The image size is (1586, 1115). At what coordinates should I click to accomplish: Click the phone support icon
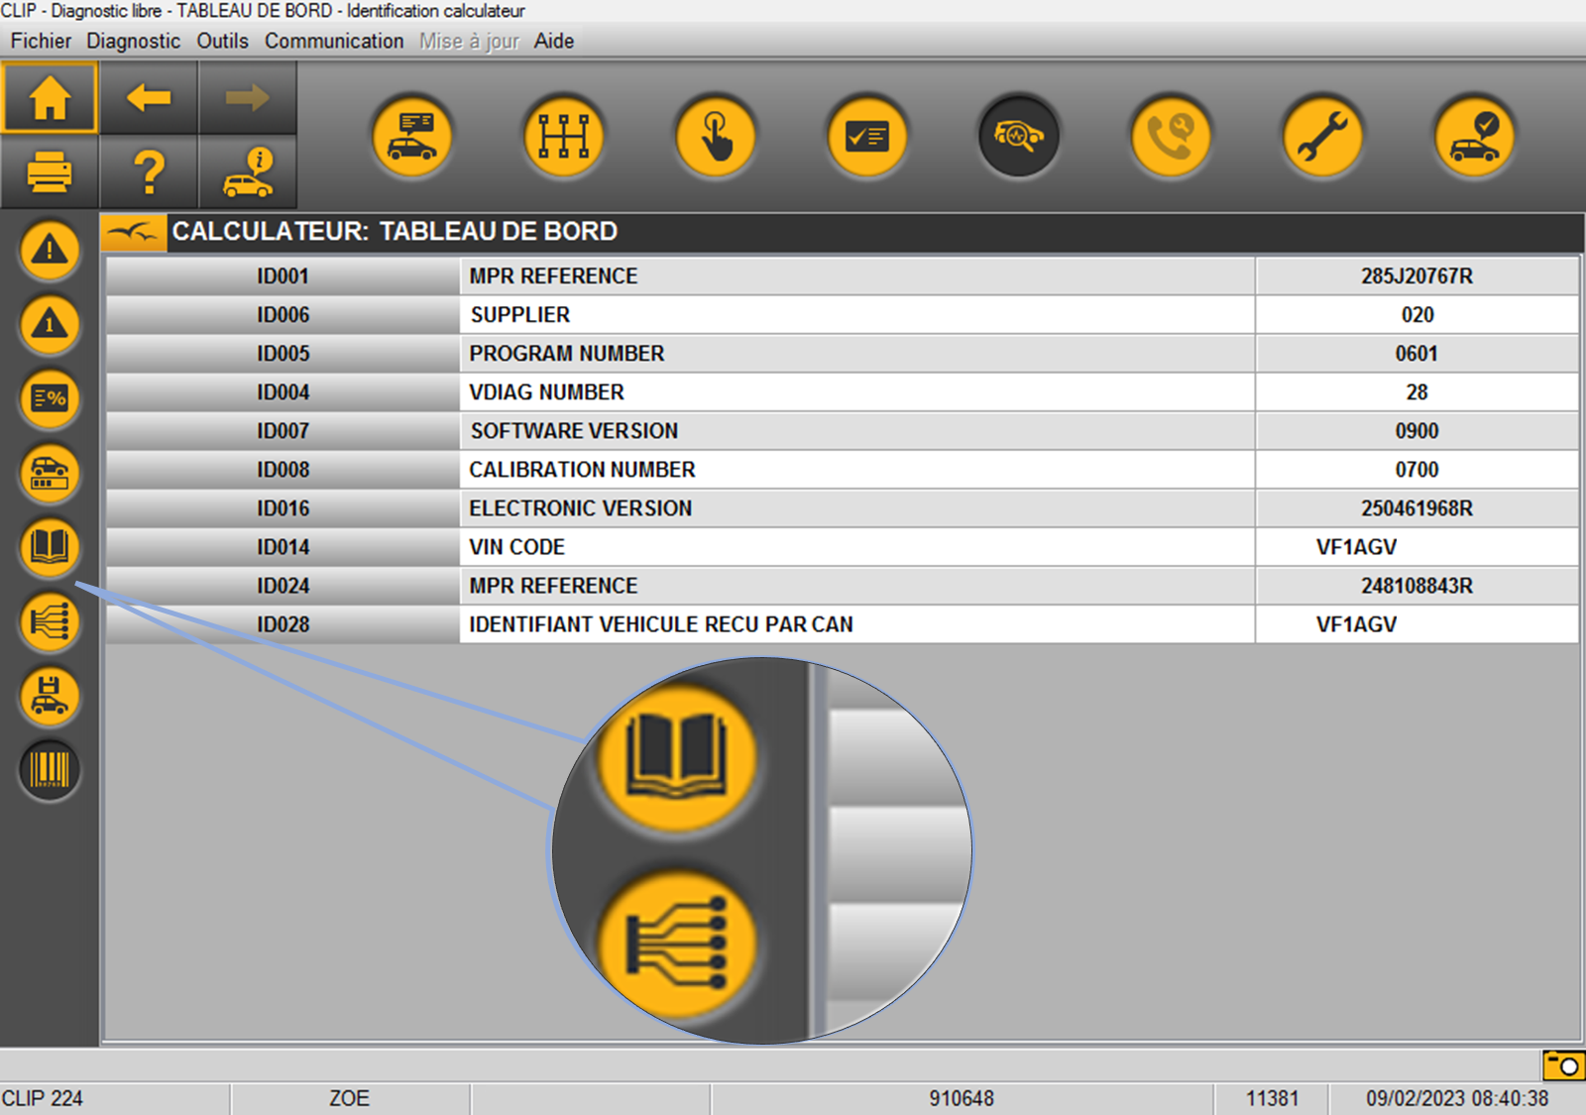(1171, 136)
